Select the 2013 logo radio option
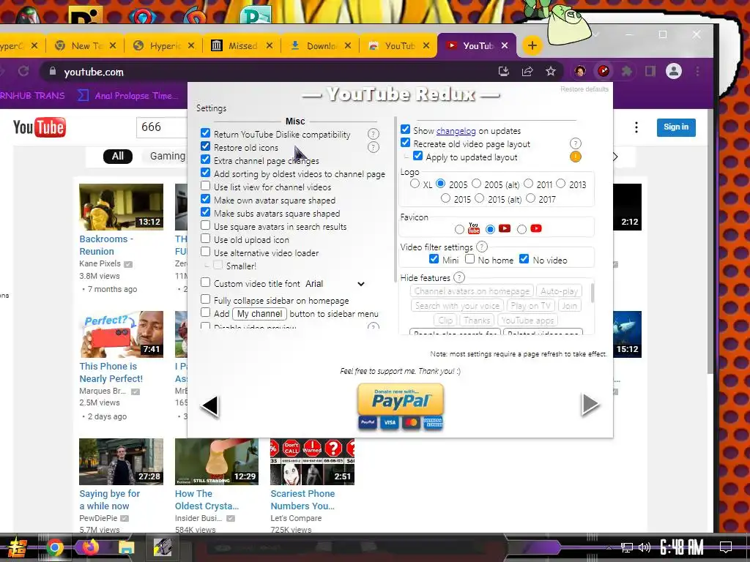This screenshot has width=750, height=562. pyautogui.click(x=561, y=184)
